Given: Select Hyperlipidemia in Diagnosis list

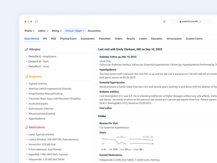Looking at the screenshot, I should pos(37,119).
